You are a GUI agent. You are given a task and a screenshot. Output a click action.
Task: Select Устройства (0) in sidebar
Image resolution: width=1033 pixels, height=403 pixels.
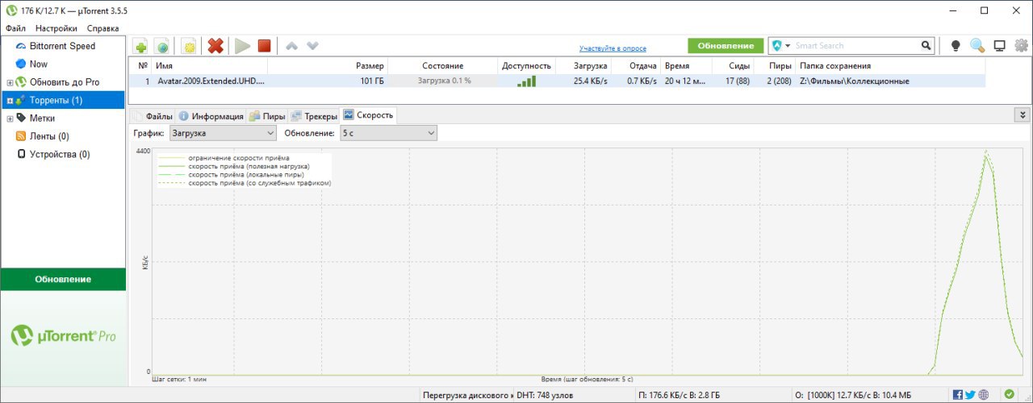[60, 154]
